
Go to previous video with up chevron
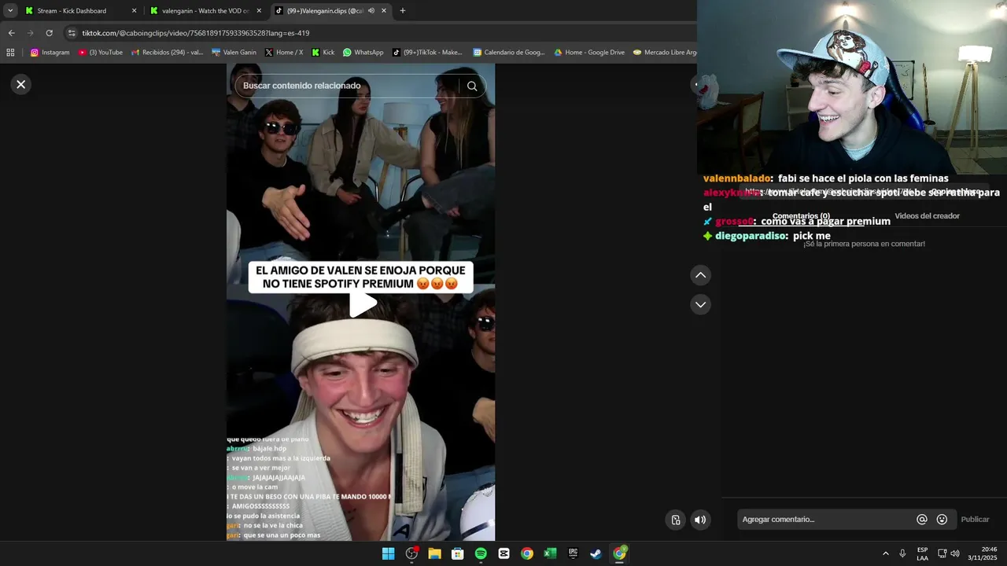pyautogui.click(x=700, y=275)
